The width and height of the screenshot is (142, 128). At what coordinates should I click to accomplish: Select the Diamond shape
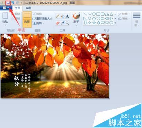point(90,18)
